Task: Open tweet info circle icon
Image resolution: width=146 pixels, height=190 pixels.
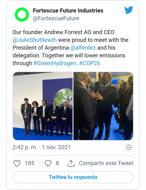Action: (x=129, y=148)
